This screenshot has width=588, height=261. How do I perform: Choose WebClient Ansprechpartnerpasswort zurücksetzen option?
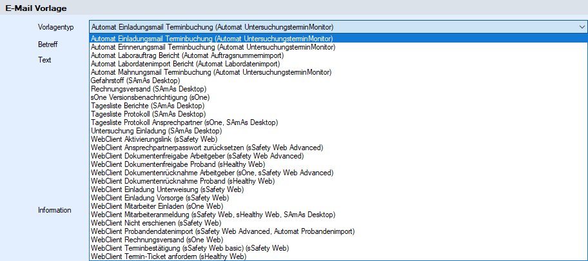338,148
